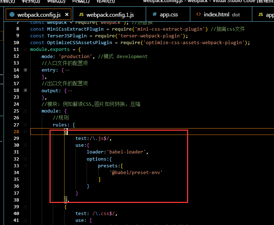Expand the folded entry block at line 14
Screen dimensions: 274x225
[x=26, y=70]
